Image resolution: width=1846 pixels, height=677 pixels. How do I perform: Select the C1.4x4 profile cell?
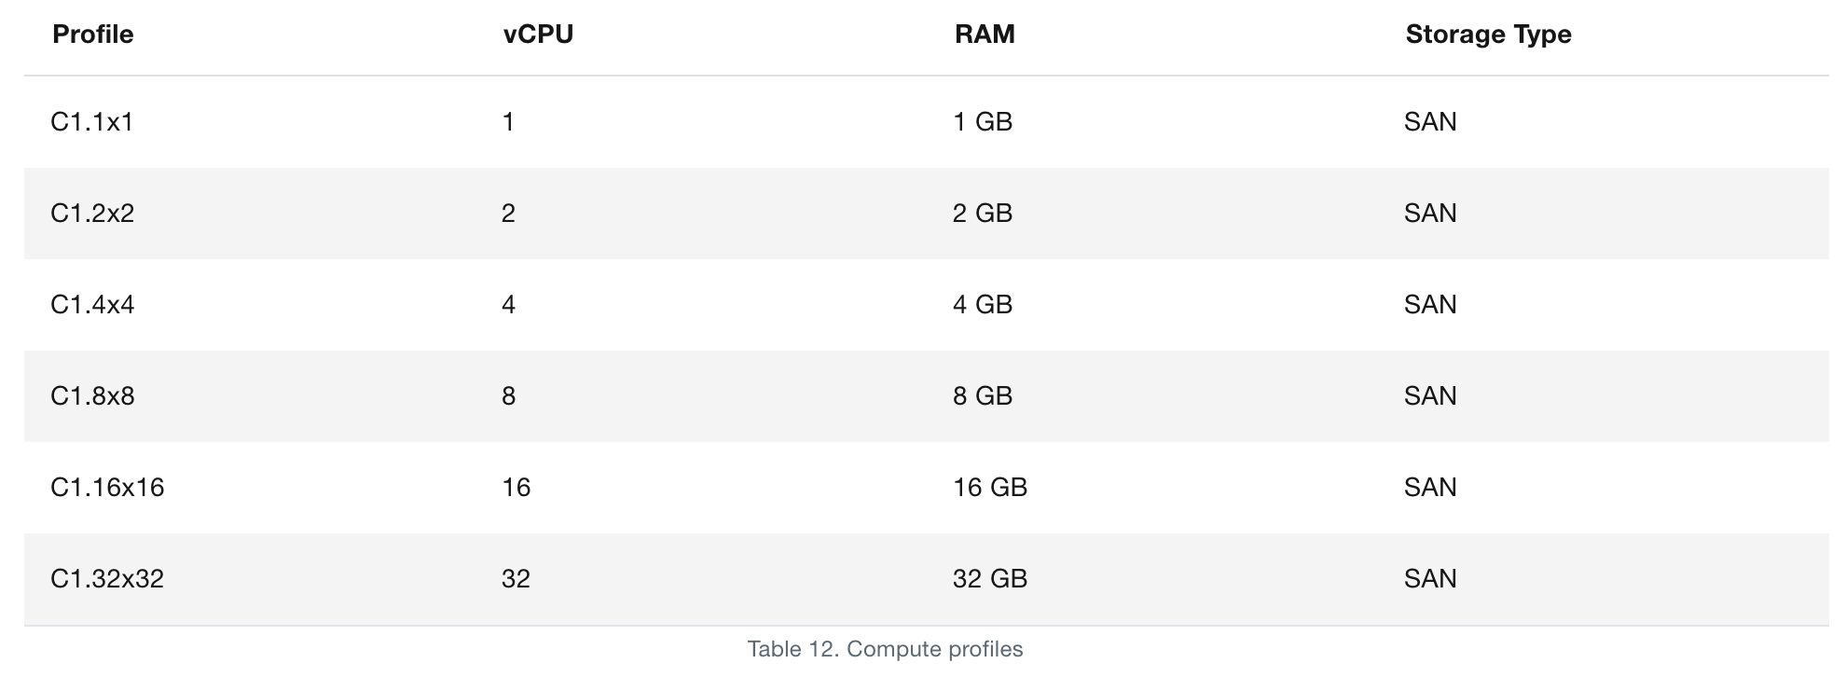pos(92,305)
